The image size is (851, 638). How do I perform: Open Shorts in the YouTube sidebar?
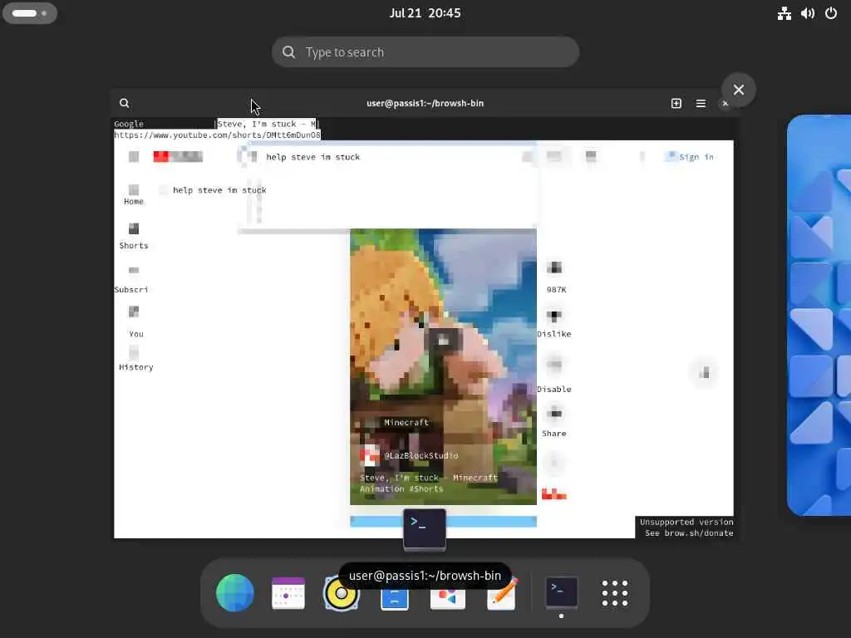point(134,237)
